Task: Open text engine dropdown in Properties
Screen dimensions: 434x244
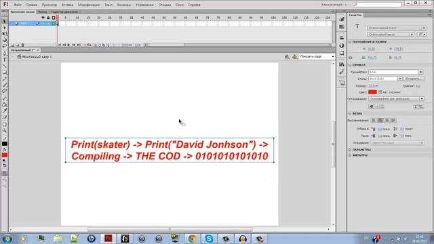Action: tap(397, 28)
